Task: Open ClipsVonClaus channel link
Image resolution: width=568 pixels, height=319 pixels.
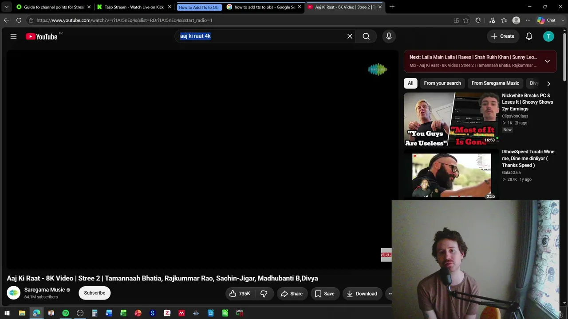Action: (515, 116)
